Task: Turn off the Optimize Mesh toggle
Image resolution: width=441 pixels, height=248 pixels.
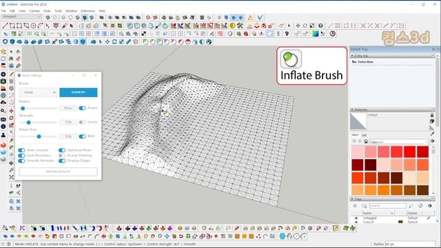Action: click(62, 150)
